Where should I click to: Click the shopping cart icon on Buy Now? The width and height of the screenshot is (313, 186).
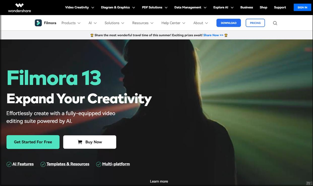pyautogui.click(x=80, y=142)
